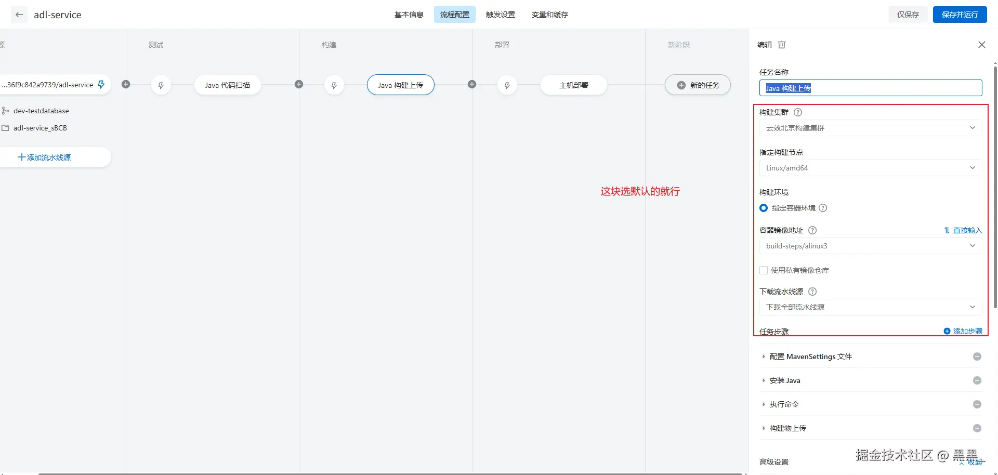The width and height of the screenshot is (998, 475).
Task: Click the lightning icon before Java 构建上传
Action: 334,85
